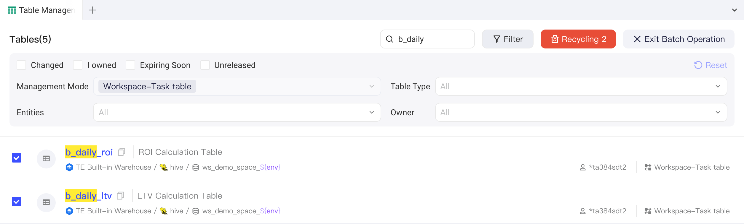744x224 pixels.
Task: Click the b_daily_roi table type icon
Action: 46,159
